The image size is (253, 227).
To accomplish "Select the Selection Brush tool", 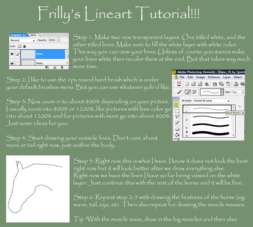I will point(177,123).
